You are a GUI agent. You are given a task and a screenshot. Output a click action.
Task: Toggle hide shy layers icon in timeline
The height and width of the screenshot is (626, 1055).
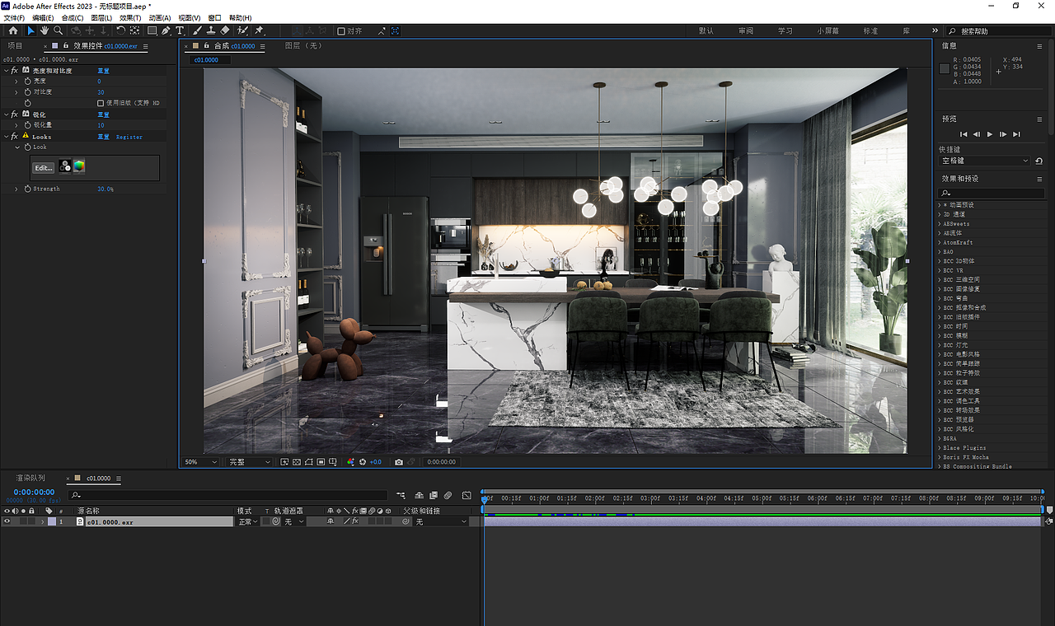pos(419,495)
